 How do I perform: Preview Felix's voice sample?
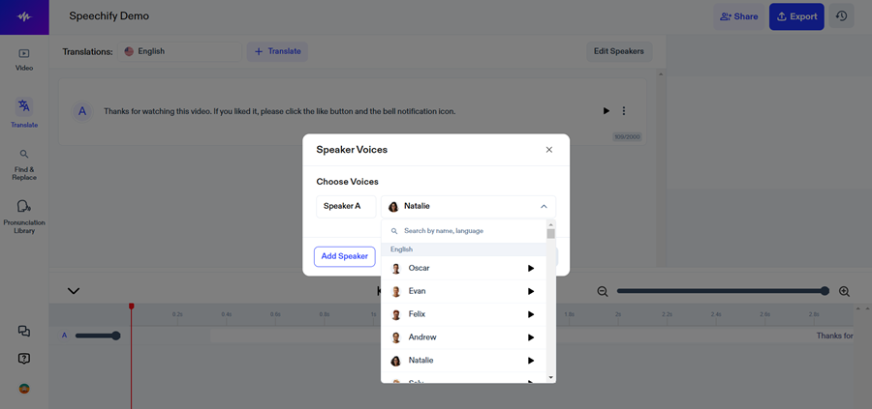[531, 314]
